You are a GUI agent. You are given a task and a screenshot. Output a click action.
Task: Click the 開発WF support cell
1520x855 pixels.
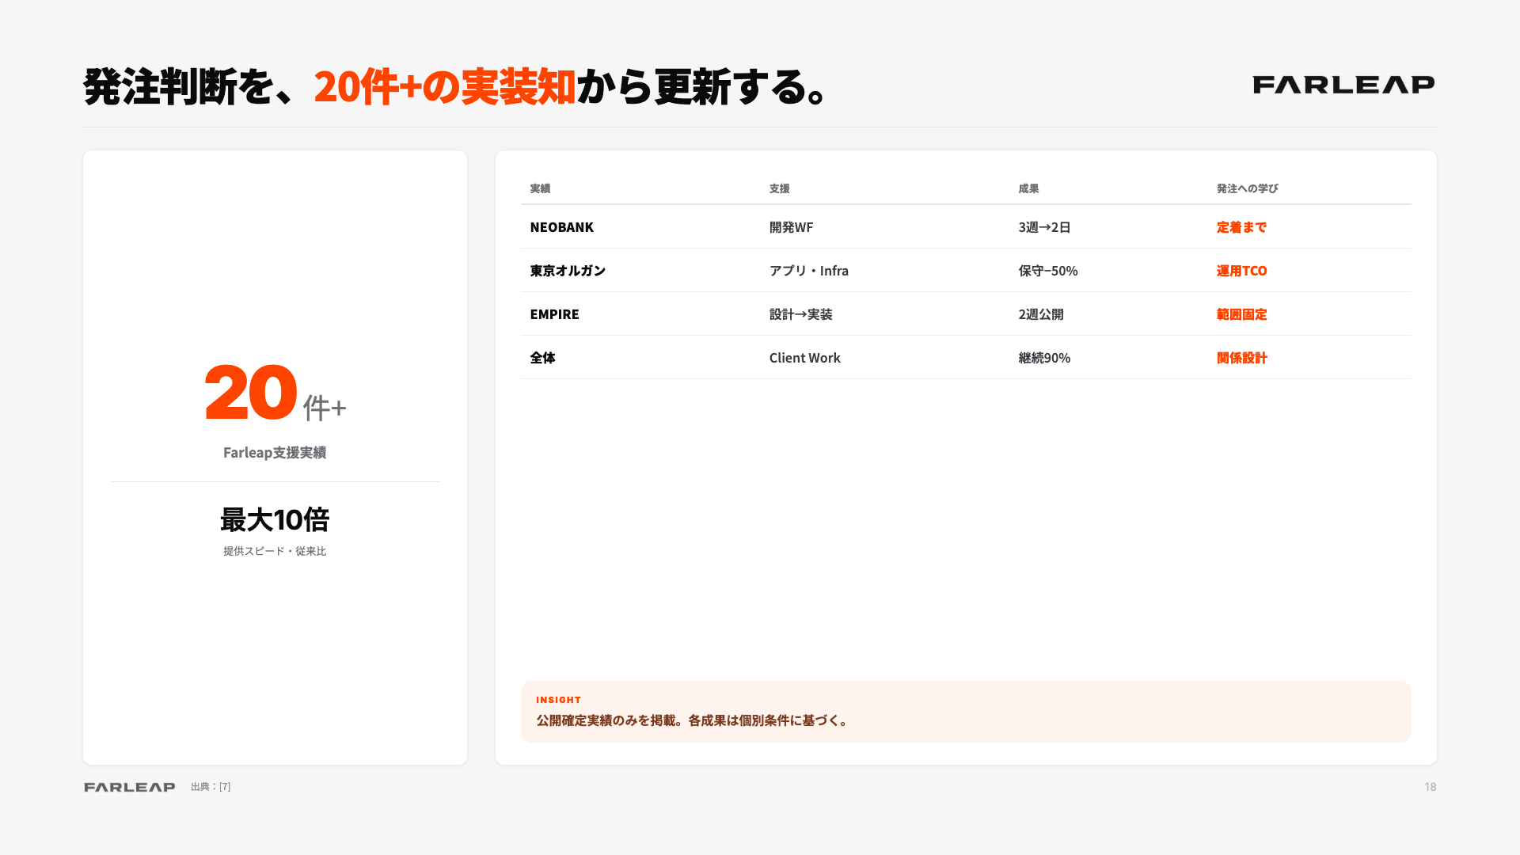coord(792,227)
